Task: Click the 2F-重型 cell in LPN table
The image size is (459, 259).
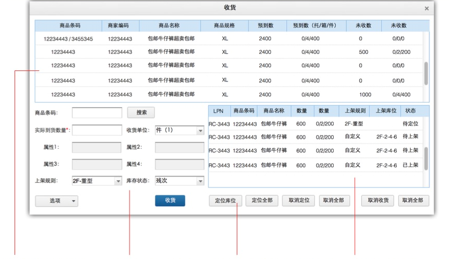Action: 354,124
